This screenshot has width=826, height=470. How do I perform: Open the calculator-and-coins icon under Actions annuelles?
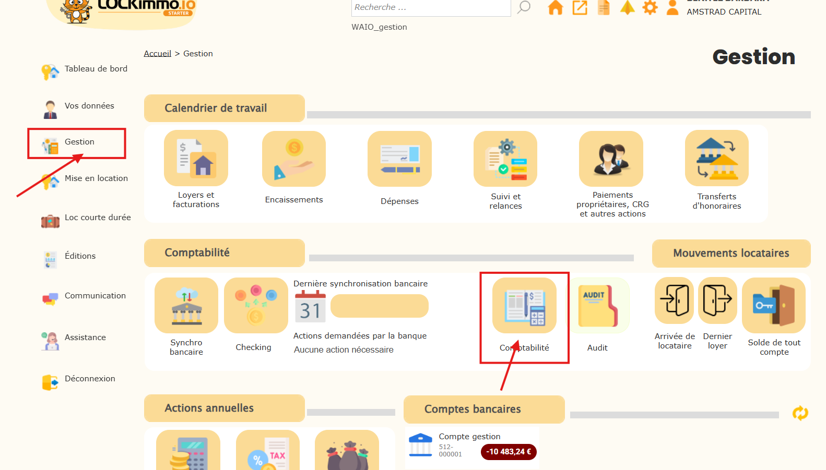click(188, 450)
